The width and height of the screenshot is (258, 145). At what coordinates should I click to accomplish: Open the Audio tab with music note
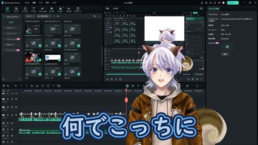pos(25,10)
